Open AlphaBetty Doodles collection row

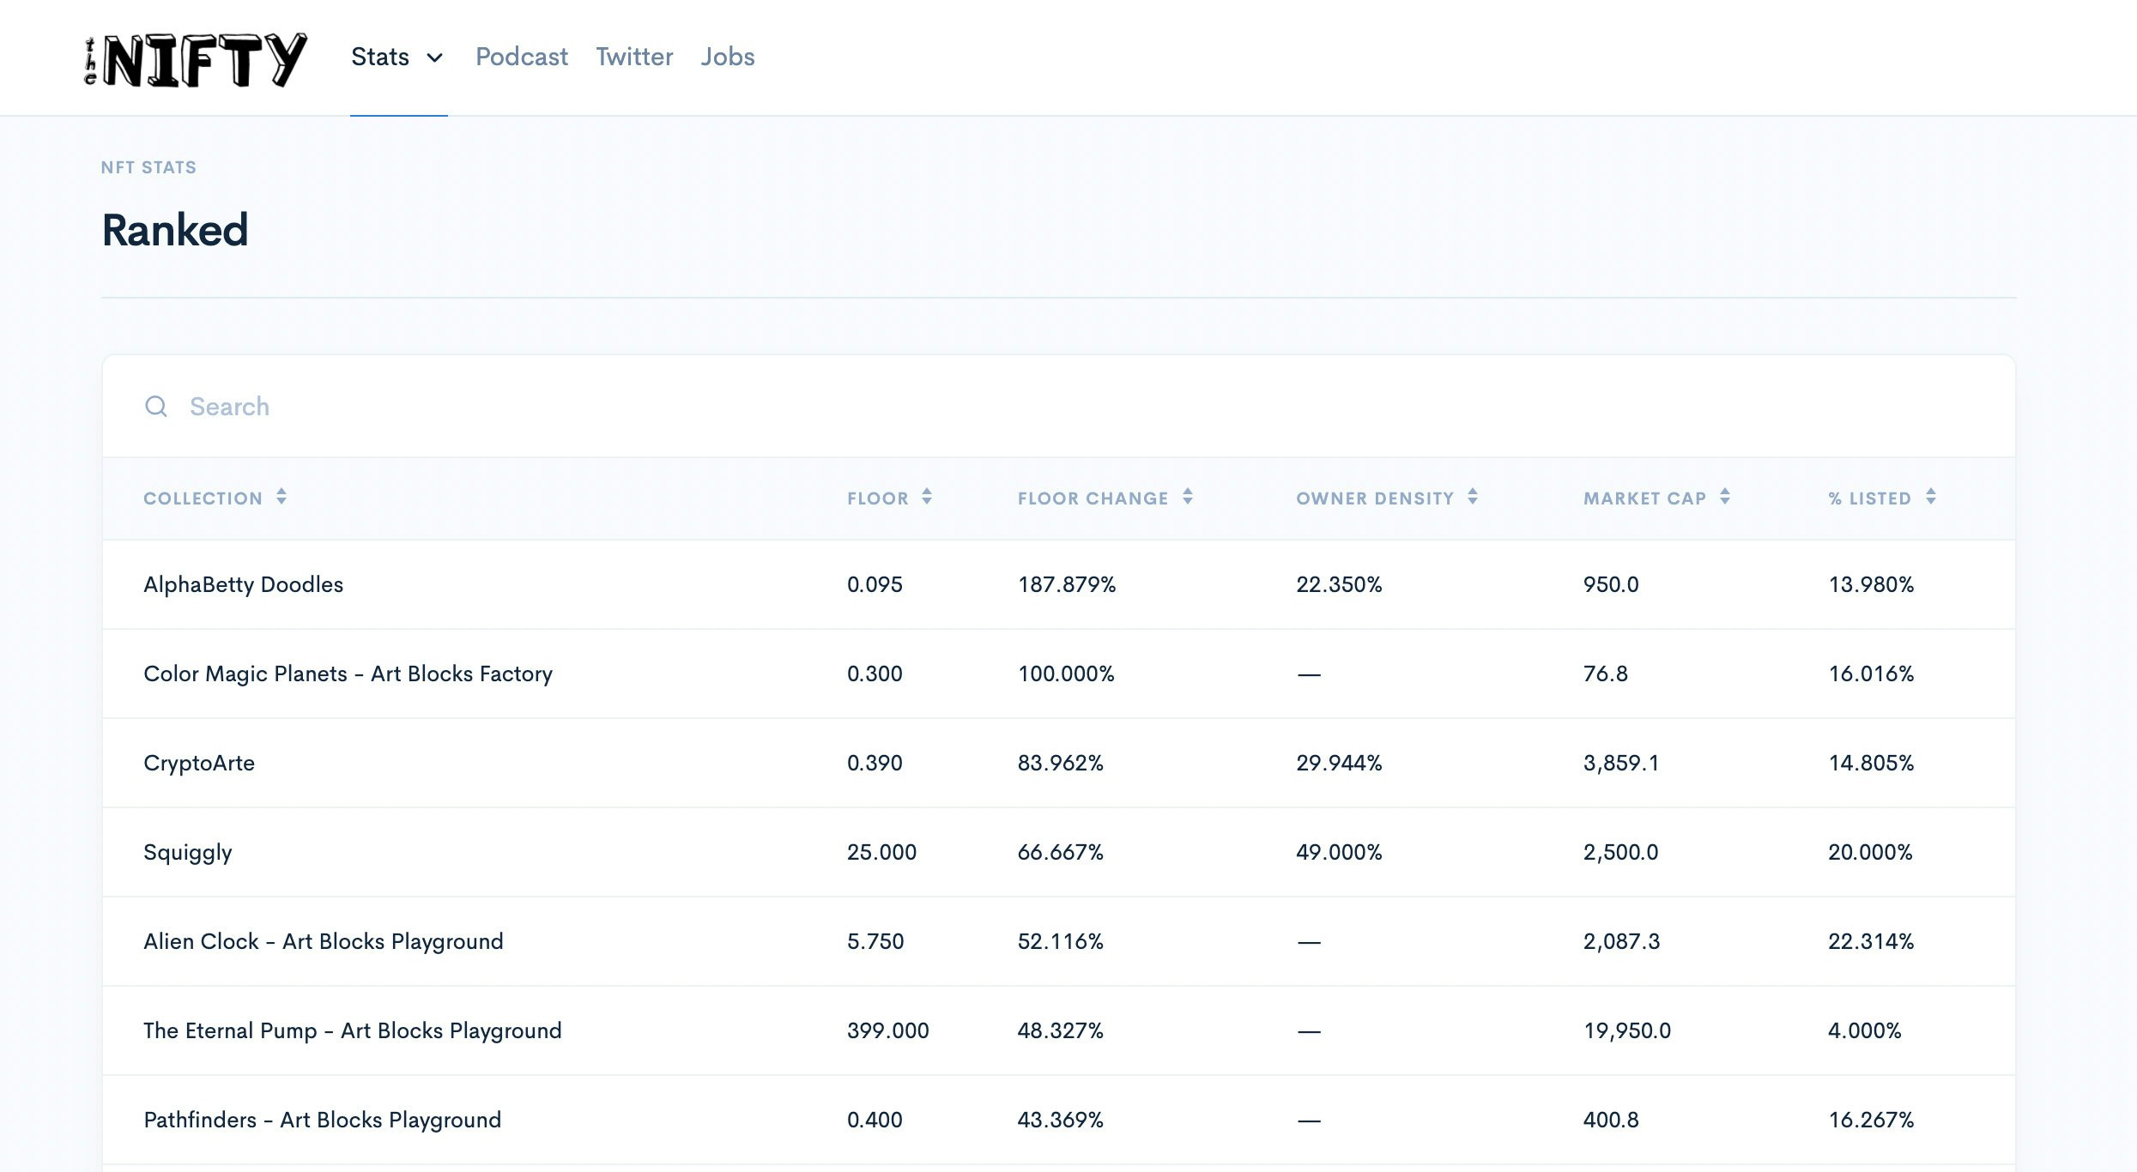coord(243,584)
